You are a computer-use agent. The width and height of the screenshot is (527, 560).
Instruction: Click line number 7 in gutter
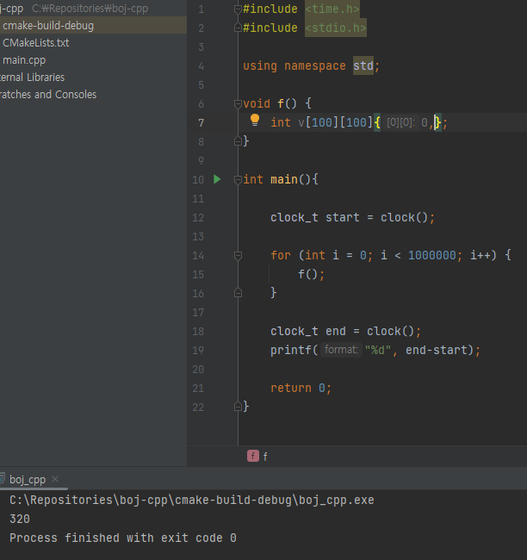tap(201, 123)
